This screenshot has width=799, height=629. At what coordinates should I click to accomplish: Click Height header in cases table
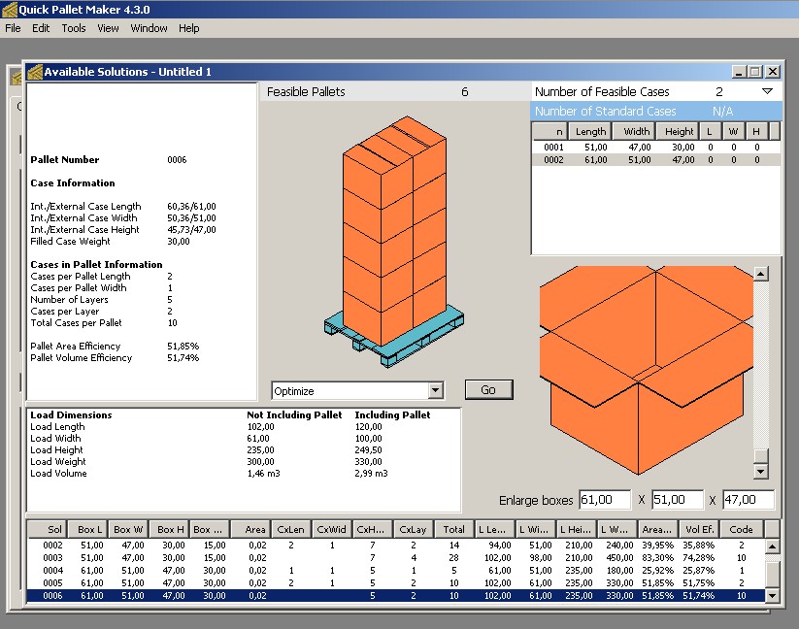tap(678, 131)
